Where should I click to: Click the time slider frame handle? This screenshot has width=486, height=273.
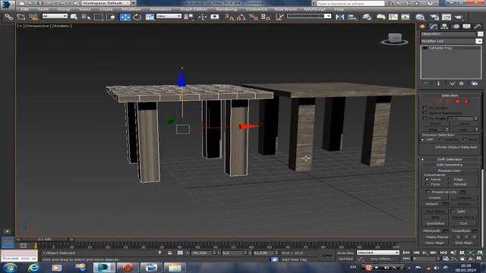click(x=44, y=240)
